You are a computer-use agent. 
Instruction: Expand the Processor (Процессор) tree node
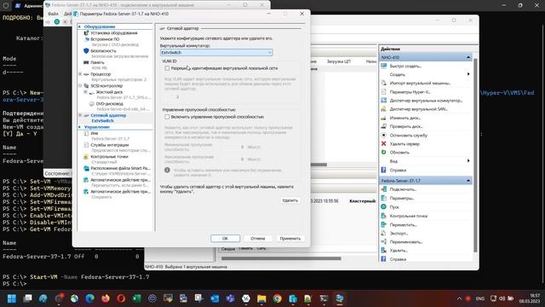[80, 74]
